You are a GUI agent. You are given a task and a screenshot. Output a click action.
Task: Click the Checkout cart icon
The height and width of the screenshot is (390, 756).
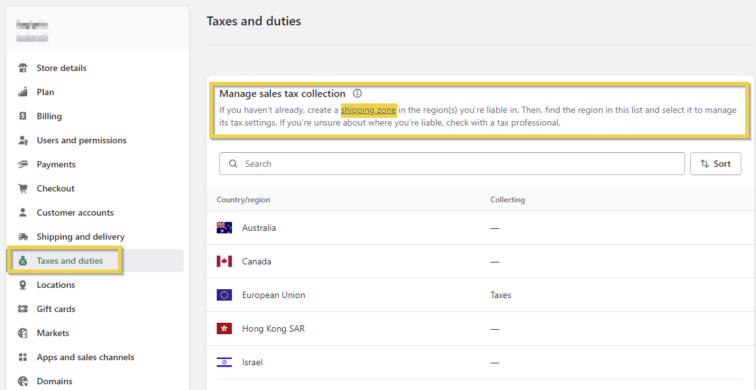tap(23, 188)
